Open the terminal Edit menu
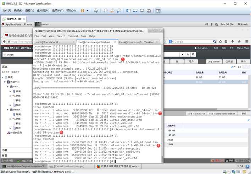 coord(44,36)
